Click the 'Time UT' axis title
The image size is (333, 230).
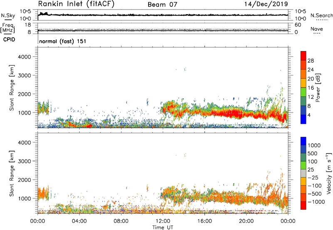[163, 228]
